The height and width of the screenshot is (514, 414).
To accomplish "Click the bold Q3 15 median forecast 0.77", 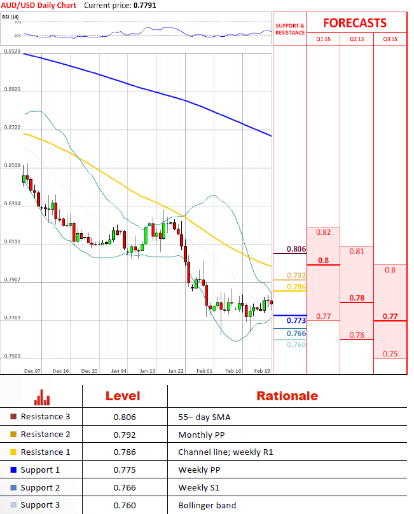I will pos(390,316).
